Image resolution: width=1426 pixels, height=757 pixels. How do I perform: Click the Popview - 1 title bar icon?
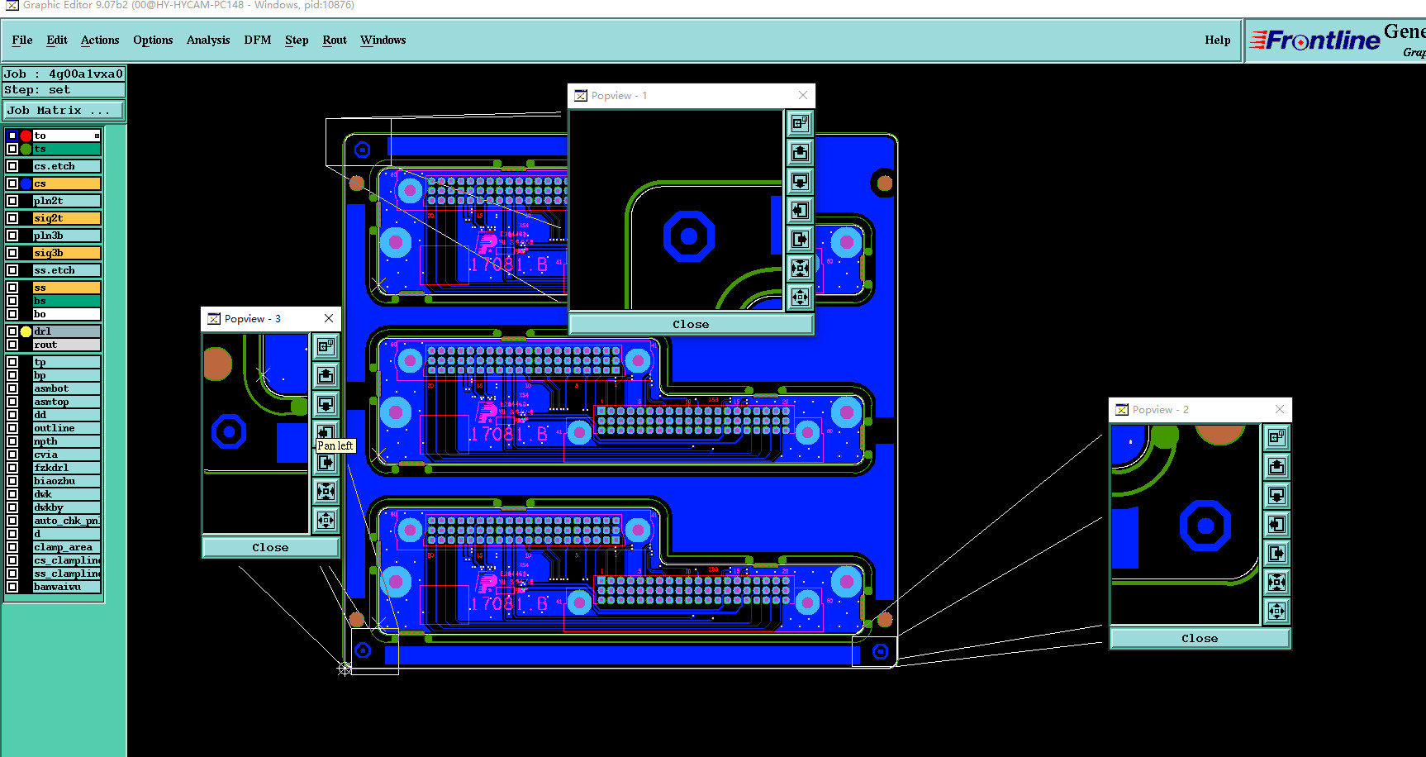[581, 96]
